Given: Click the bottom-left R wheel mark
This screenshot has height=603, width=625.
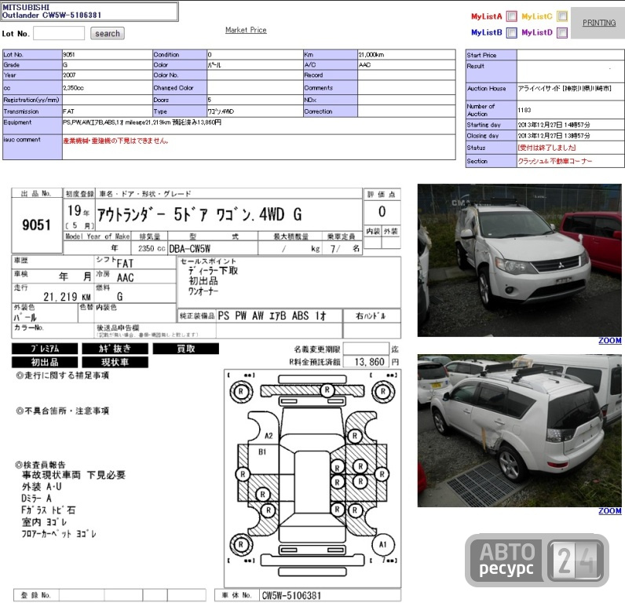Looking at the screenshot, I should [x=241, y=544].
